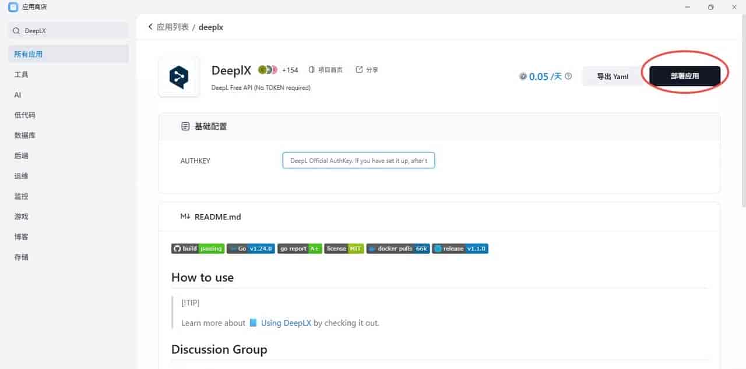This screenshot has width=746, height=369.
Task: Click the 应用商店 app icon in title bar
Action: point(13,7)
